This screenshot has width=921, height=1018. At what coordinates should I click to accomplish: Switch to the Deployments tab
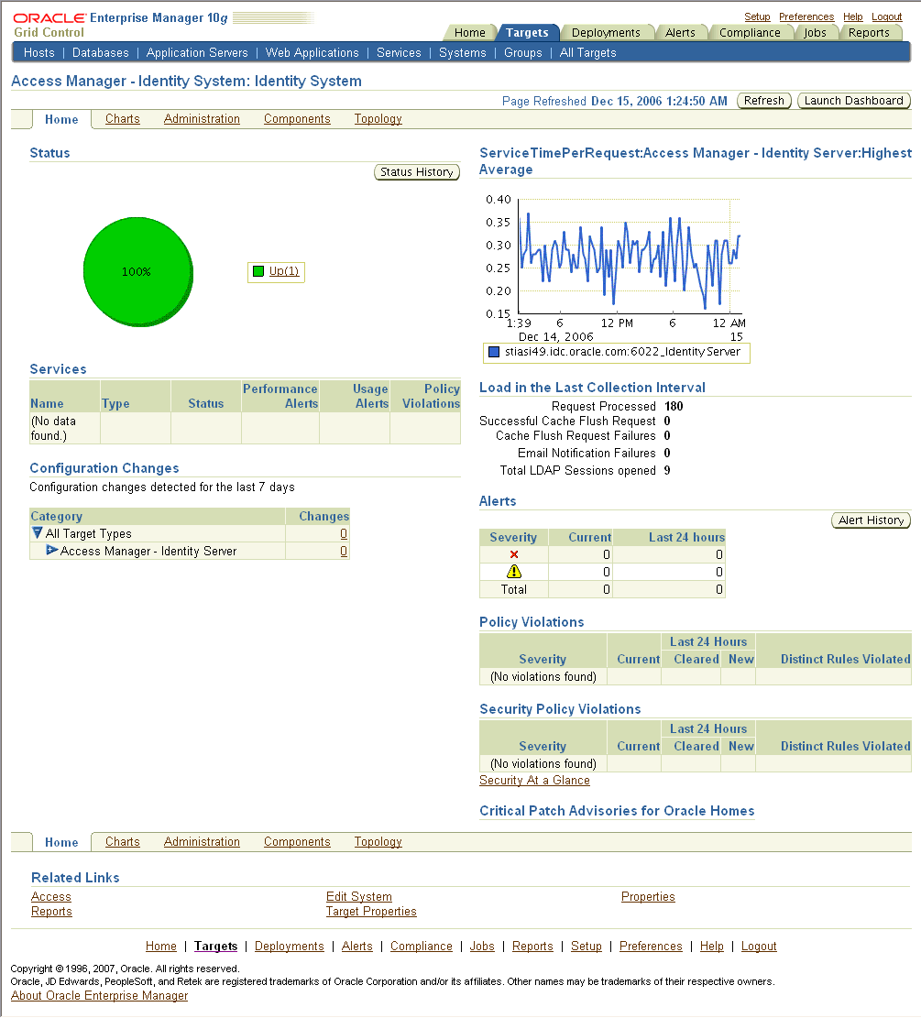608,31
